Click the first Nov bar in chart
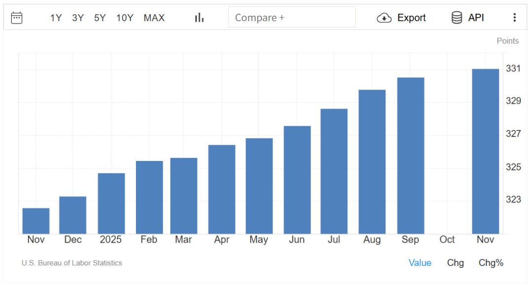The image size is (532, 289). [x=36, y=221]
